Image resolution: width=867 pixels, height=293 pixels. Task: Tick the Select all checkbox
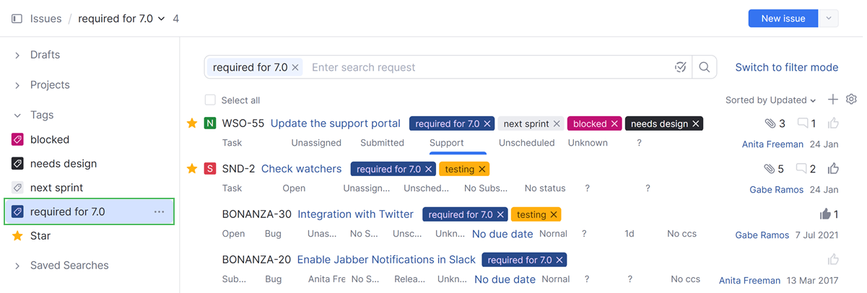[x=210, y=100]
